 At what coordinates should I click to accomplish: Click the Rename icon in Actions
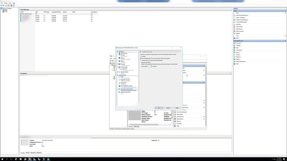[x=235, y=57]
